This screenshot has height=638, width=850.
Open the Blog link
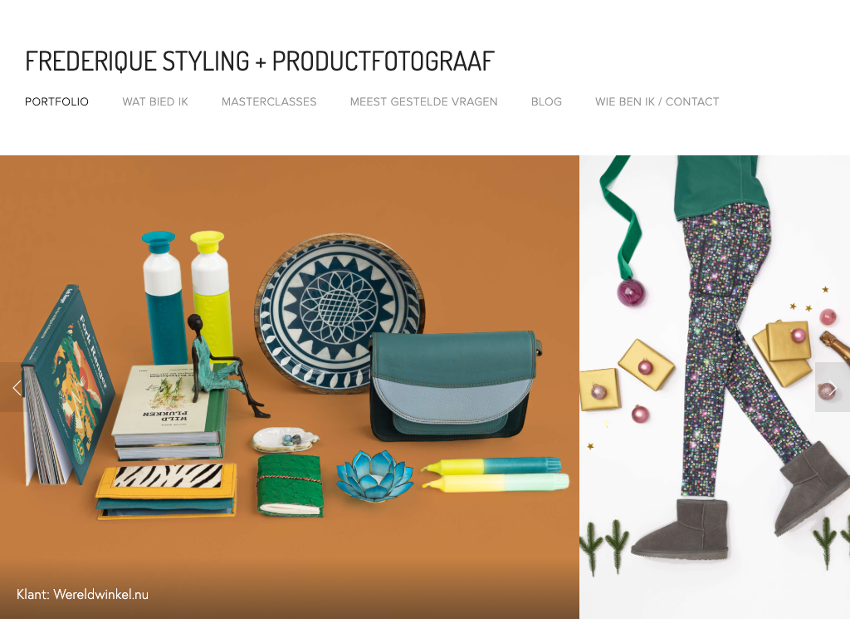pyautogui.click(x=546, y=101)
